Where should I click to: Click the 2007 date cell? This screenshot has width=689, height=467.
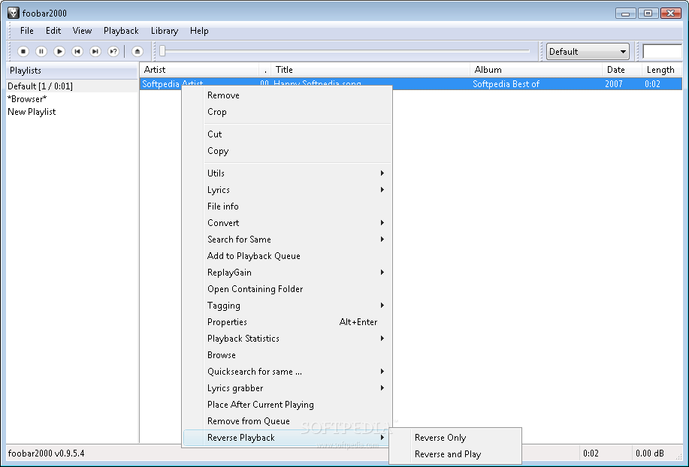click(613, 84)
